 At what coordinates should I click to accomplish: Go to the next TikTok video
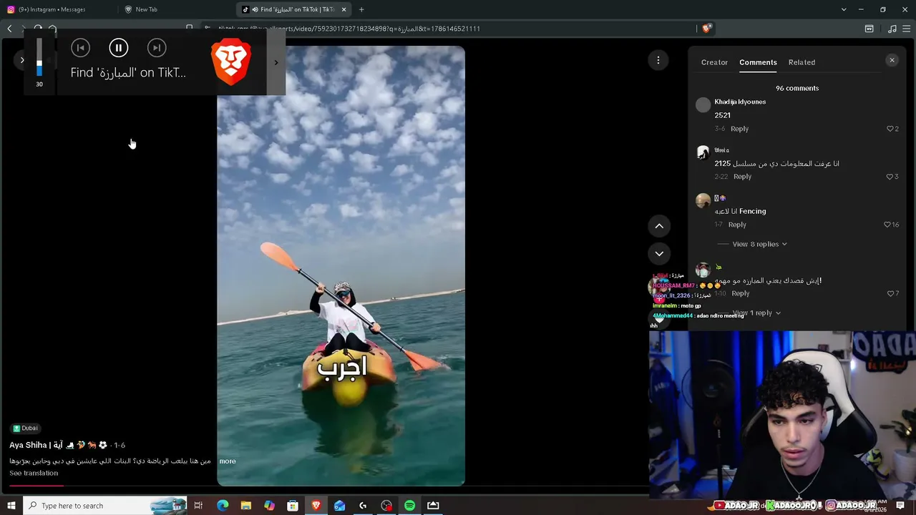[659, 253]
